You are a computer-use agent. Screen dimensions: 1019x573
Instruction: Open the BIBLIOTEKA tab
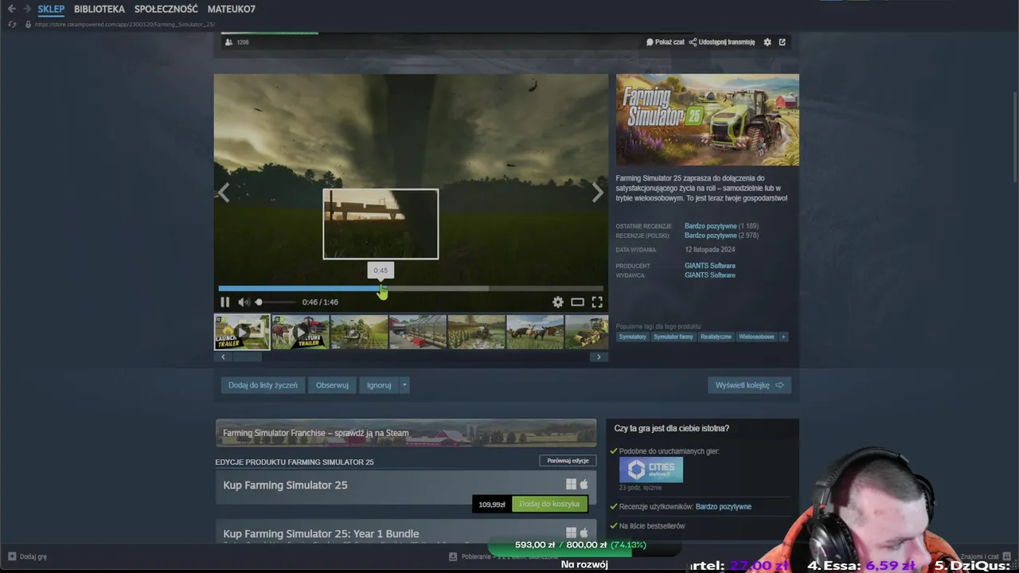point(100,9)
